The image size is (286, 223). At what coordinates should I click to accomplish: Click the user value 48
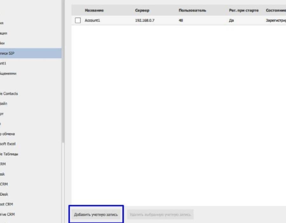point(181,20)
